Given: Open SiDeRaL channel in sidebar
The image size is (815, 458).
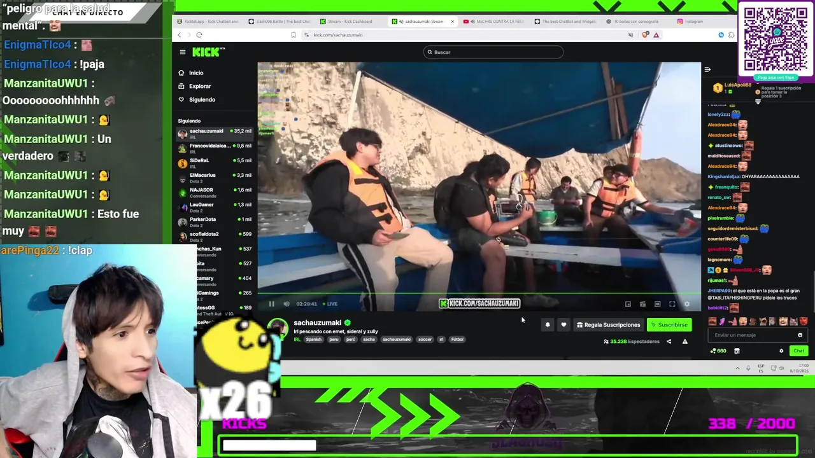Looking at the screenshot, I should pos(215,163).
